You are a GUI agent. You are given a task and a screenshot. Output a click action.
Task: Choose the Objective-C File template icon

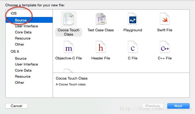click(x=69, y=47)
